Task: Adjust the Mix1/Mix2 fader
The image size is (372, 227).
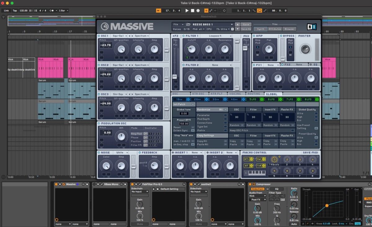Action: (245, 48)
